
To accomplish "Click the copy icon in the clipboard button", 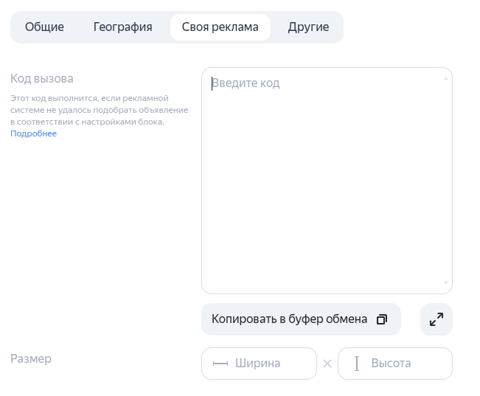I will (x=382, y=319).
